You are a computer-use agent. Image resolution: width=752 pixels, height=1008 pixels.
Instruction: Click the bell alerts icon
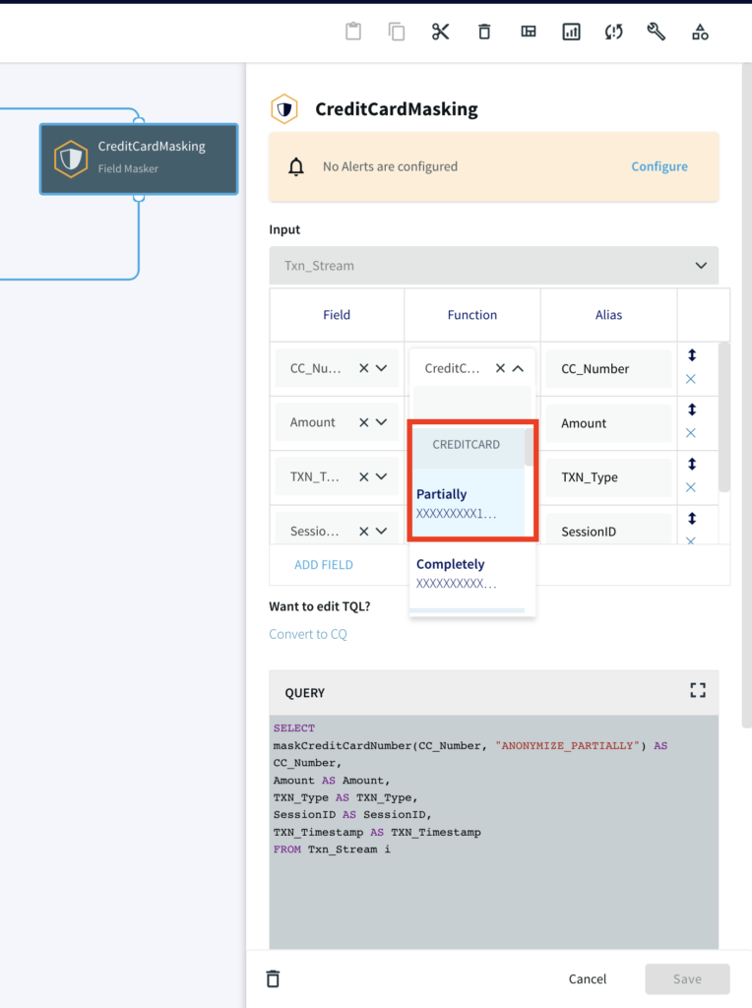pos(296,167)
